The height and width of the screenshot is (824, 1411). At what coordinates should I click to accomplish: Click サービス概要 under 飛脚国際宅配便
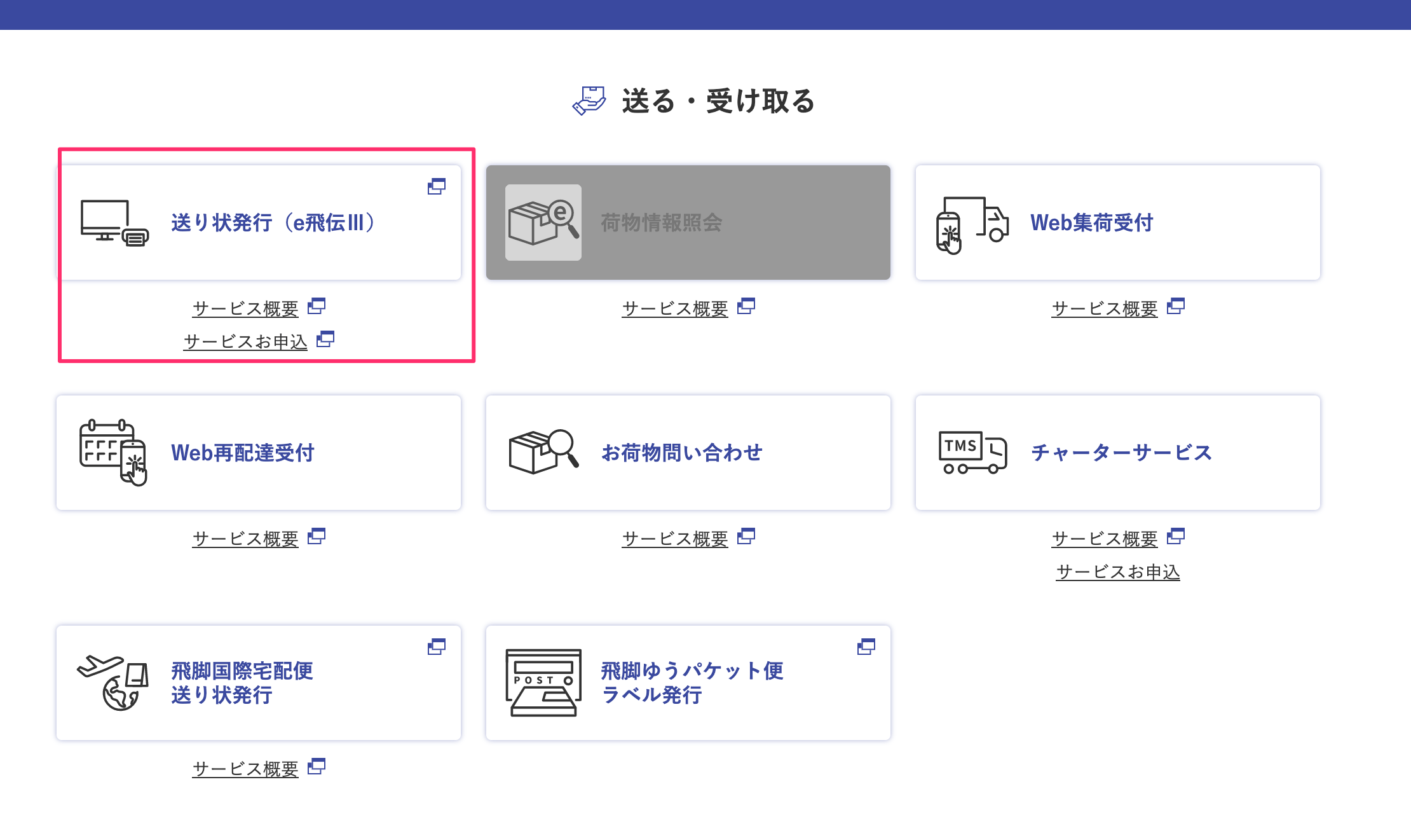tap(245, 769)
